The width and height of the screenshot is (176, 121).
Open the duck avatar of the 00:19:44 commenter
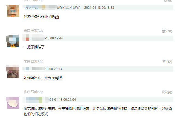pos(13,41)
